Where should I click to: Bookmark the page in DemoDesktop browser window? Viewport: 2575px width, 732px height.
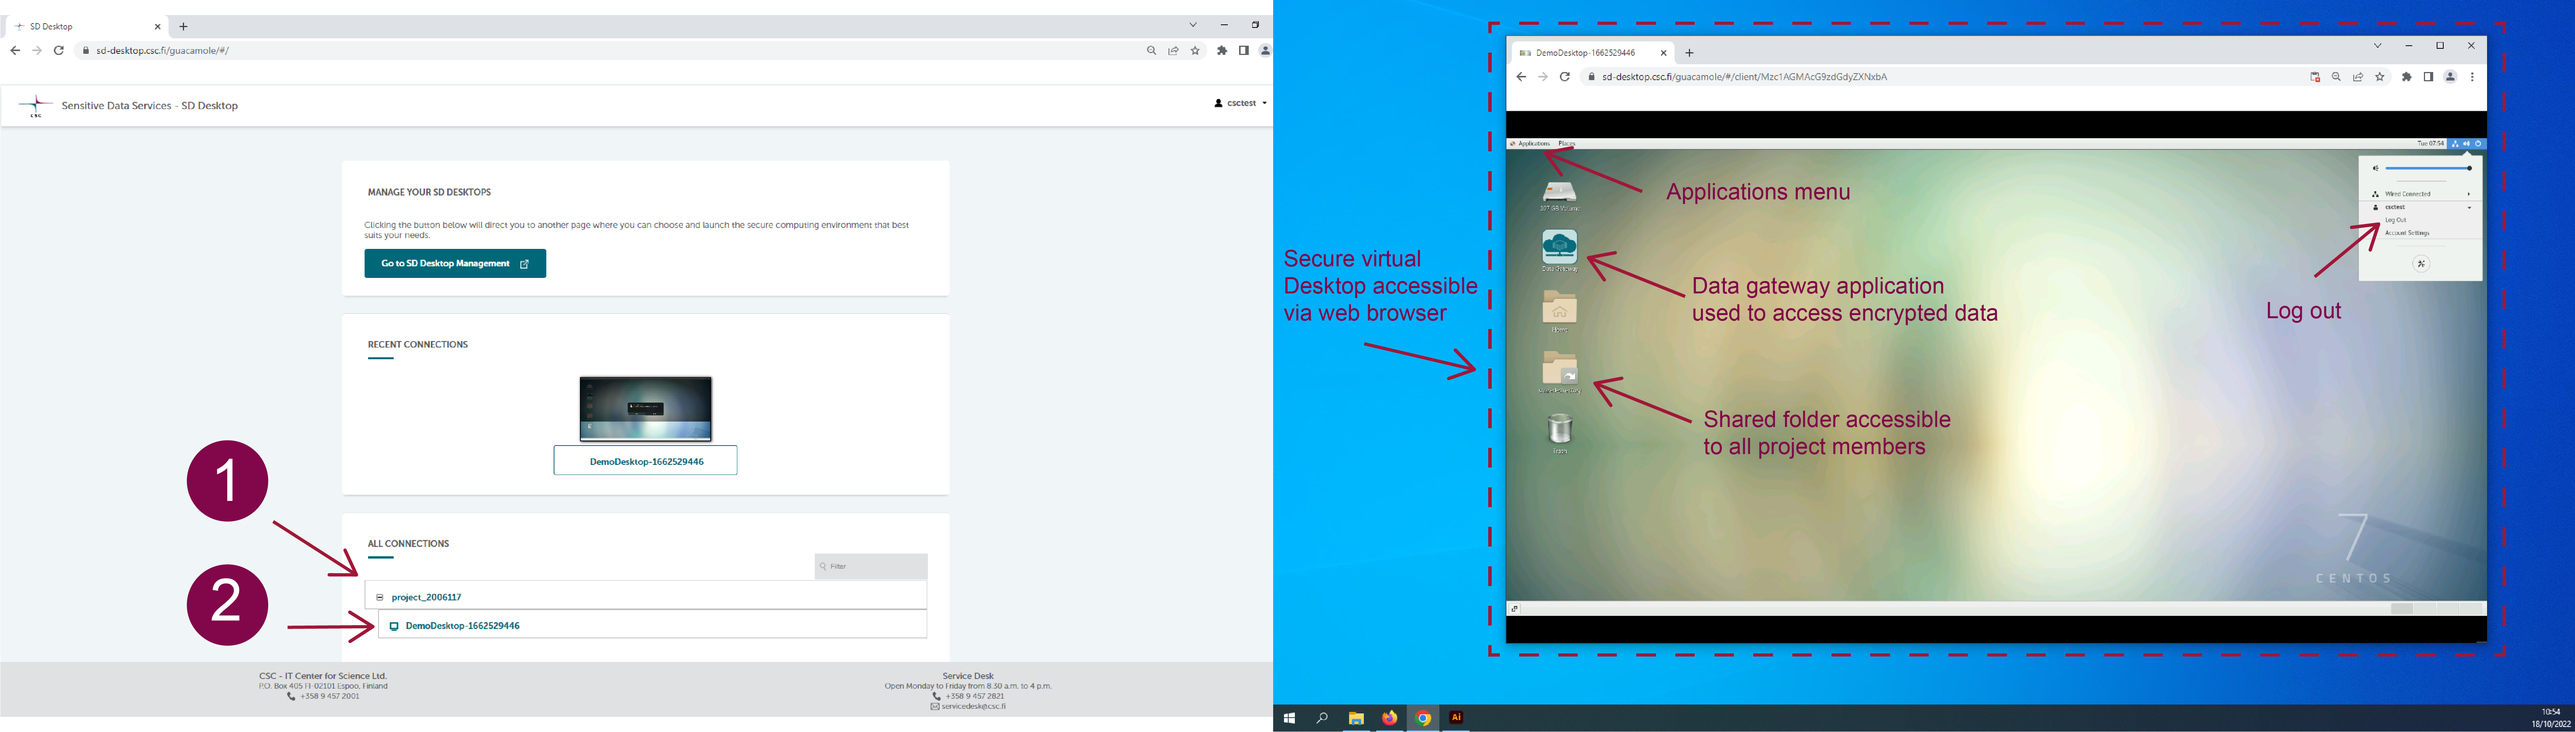pos(2380,77)
